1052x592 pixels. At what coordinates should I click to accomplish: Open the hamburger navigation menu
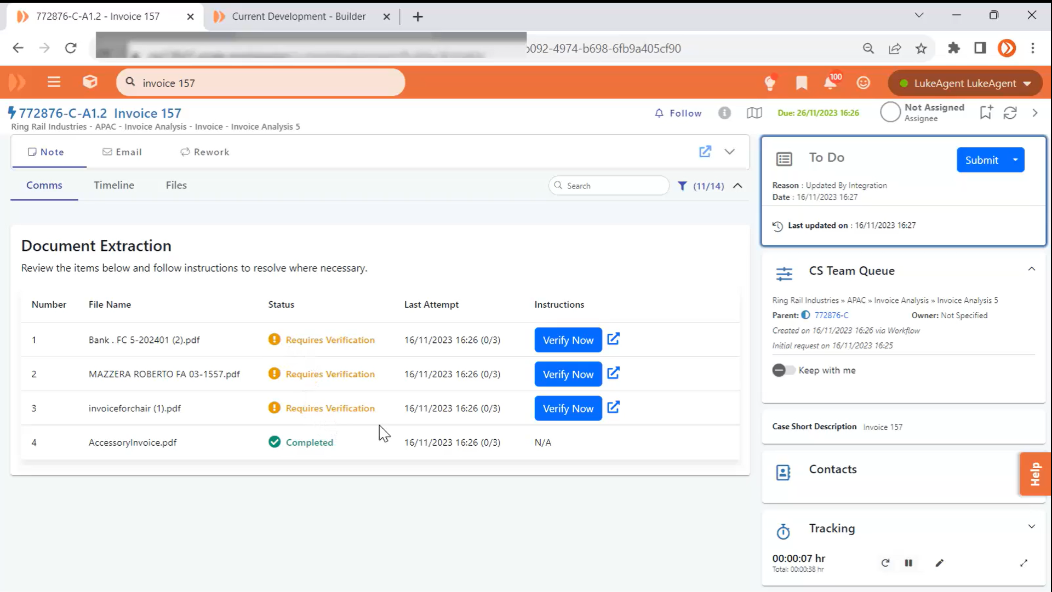pyautogui.click(x=54, y=83)
